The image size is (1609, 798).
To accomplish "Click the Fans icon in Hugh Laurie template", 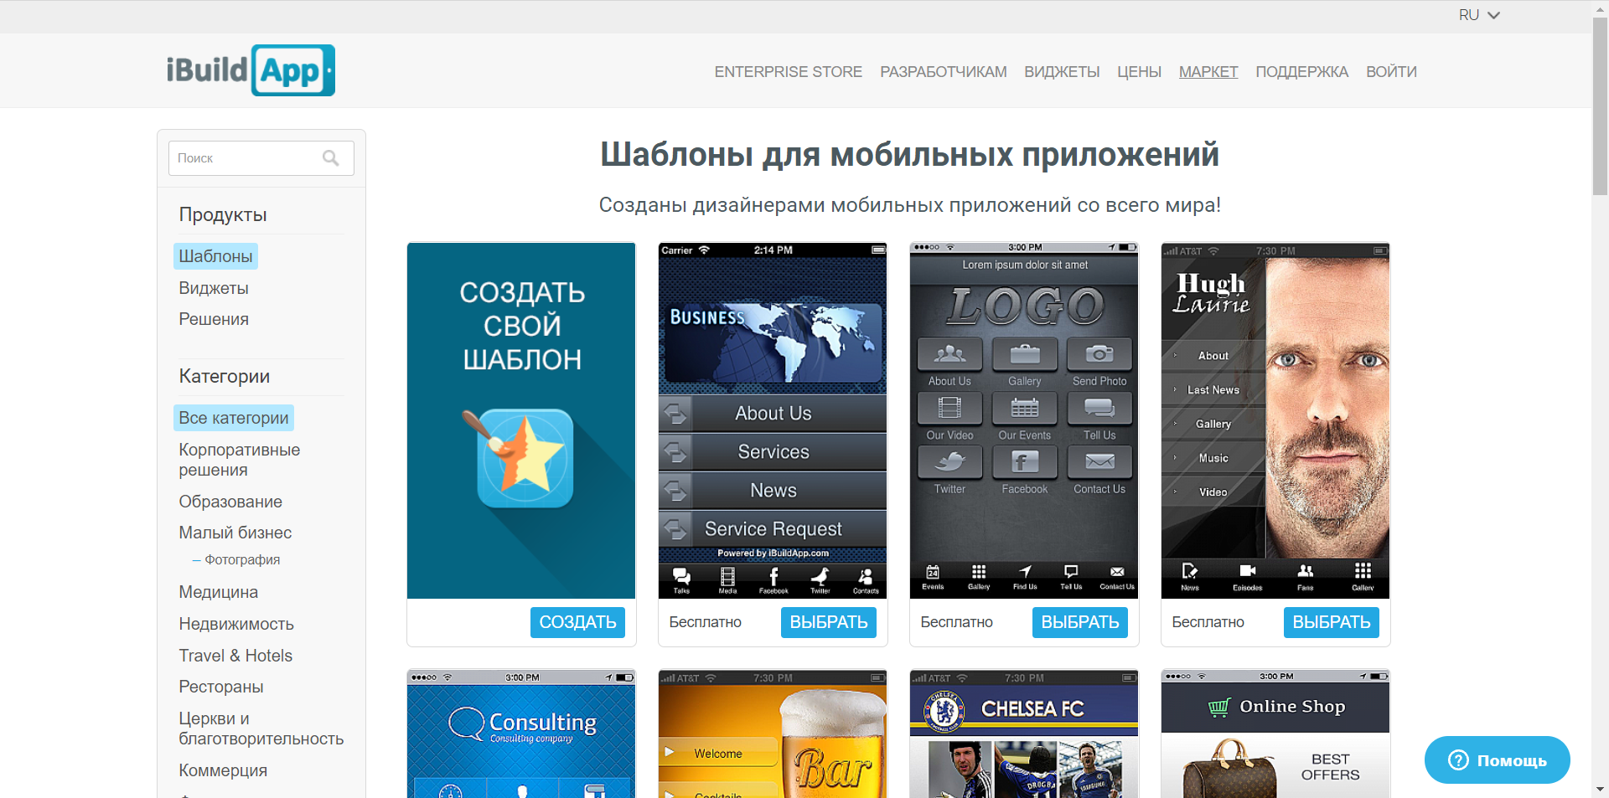I will [1305, 571].
